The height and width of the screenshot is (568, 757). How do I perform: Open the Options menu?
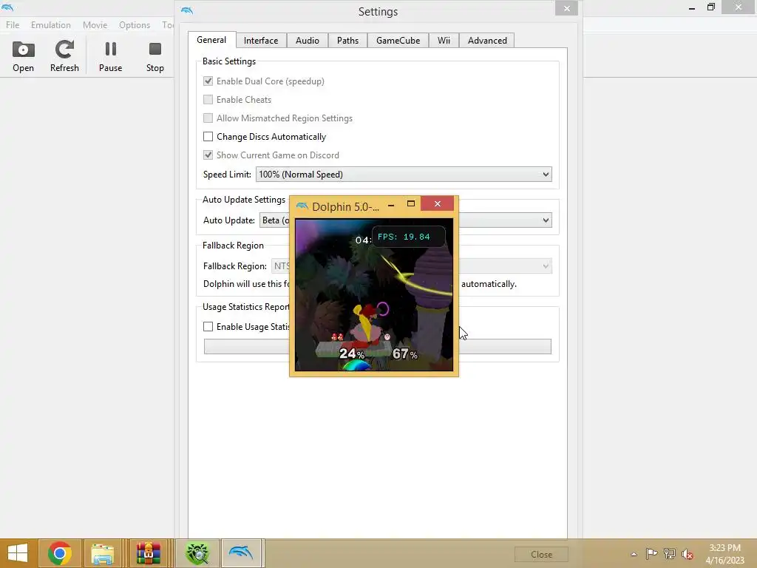(135, 24)
